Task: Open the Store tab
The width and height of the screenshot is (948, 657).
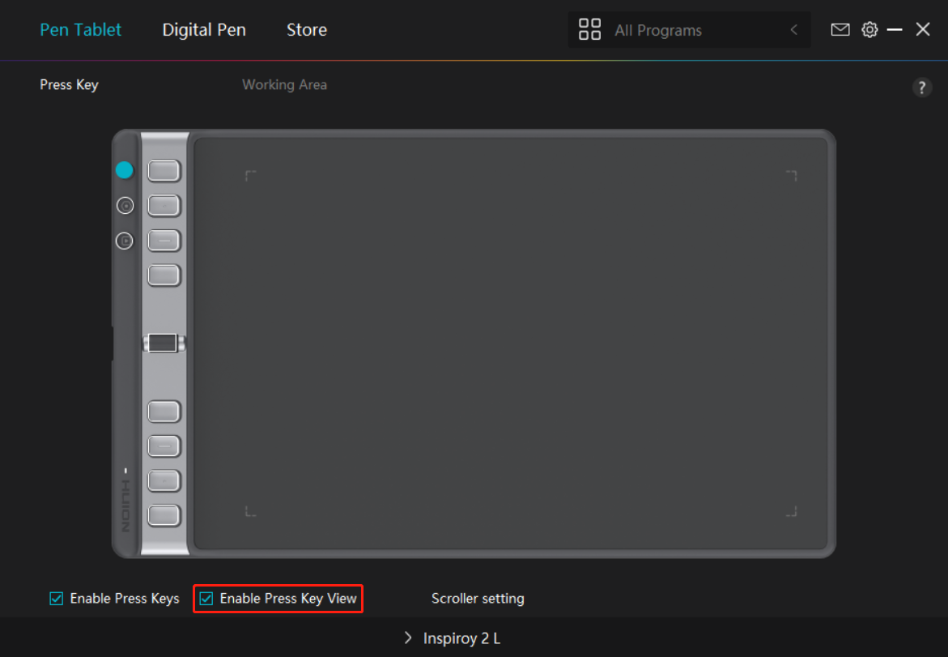Action: point(307,30)
